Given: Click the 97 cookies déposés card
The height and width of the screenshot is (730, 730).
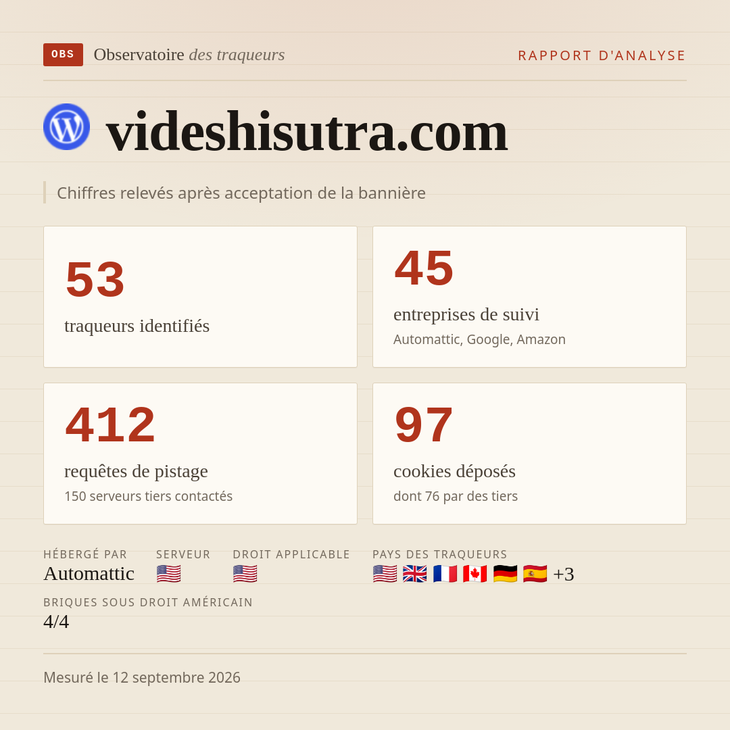Looking at the screenshot, I should 529,454.
